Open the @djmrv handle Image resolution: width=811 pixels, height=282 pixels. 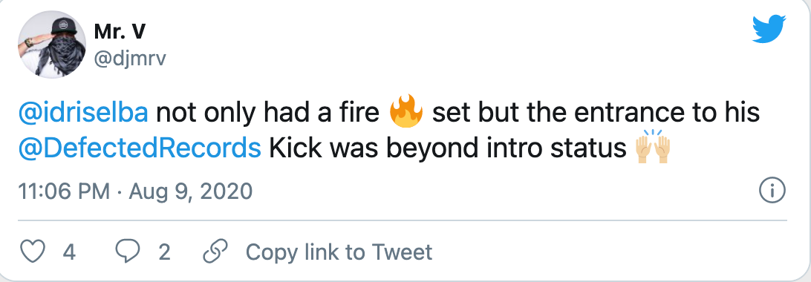click(x=130, y=59)
